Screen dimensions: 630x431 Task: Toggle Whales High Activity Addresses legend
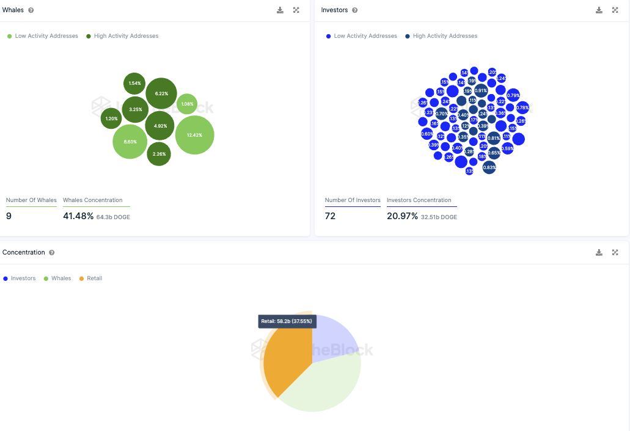pyautogui.click(x=122, y=36)
